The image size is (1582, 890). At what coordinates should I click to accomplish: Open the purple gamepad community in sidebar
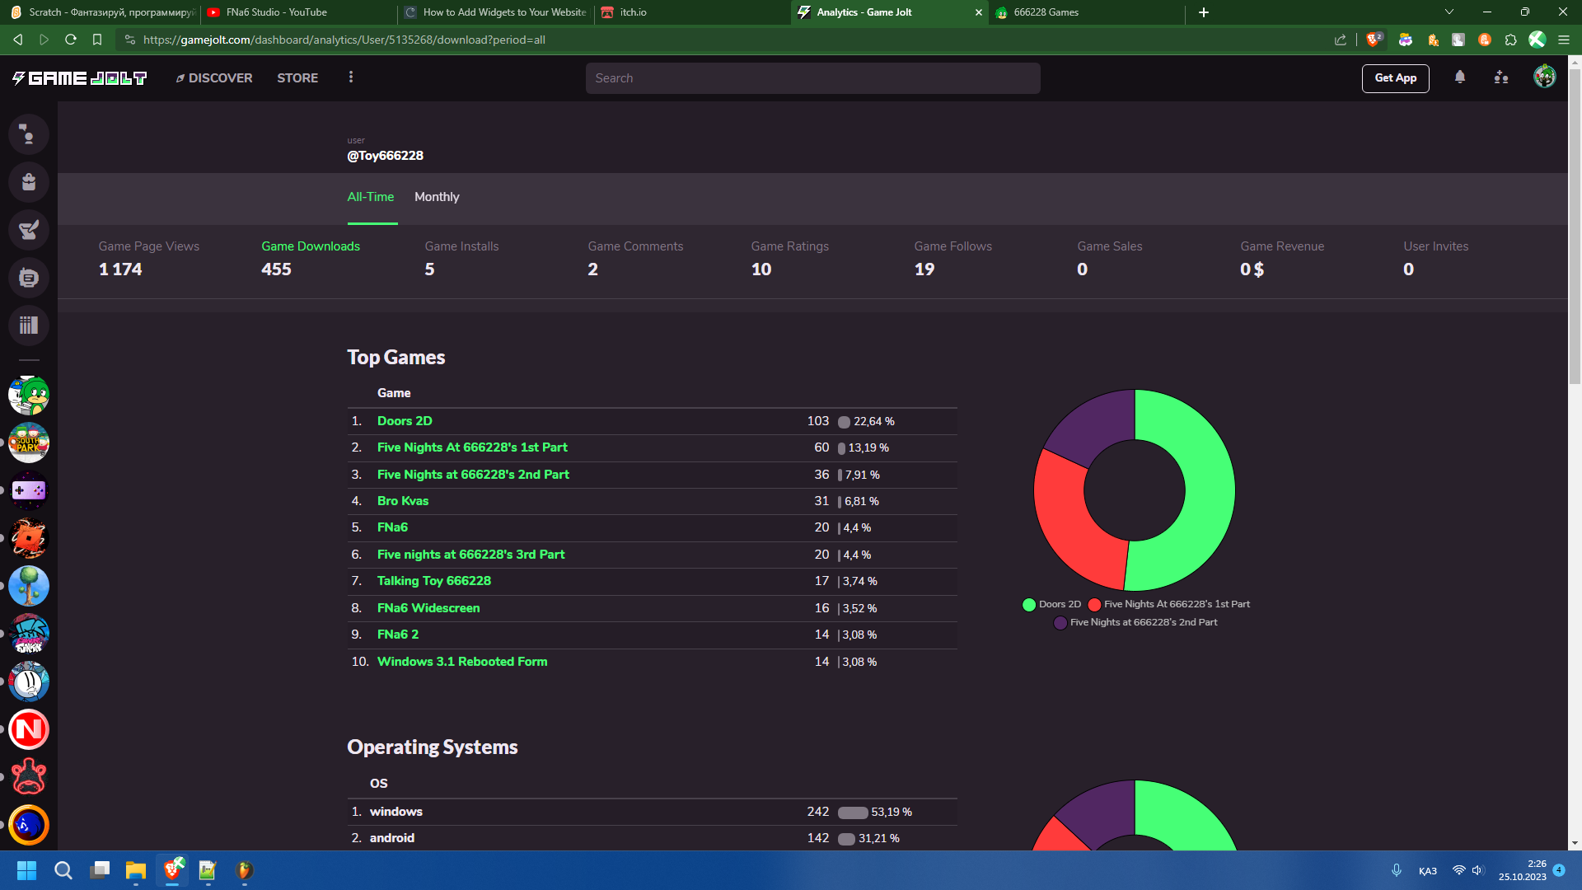pyautogui.click(x=29, y=491)
